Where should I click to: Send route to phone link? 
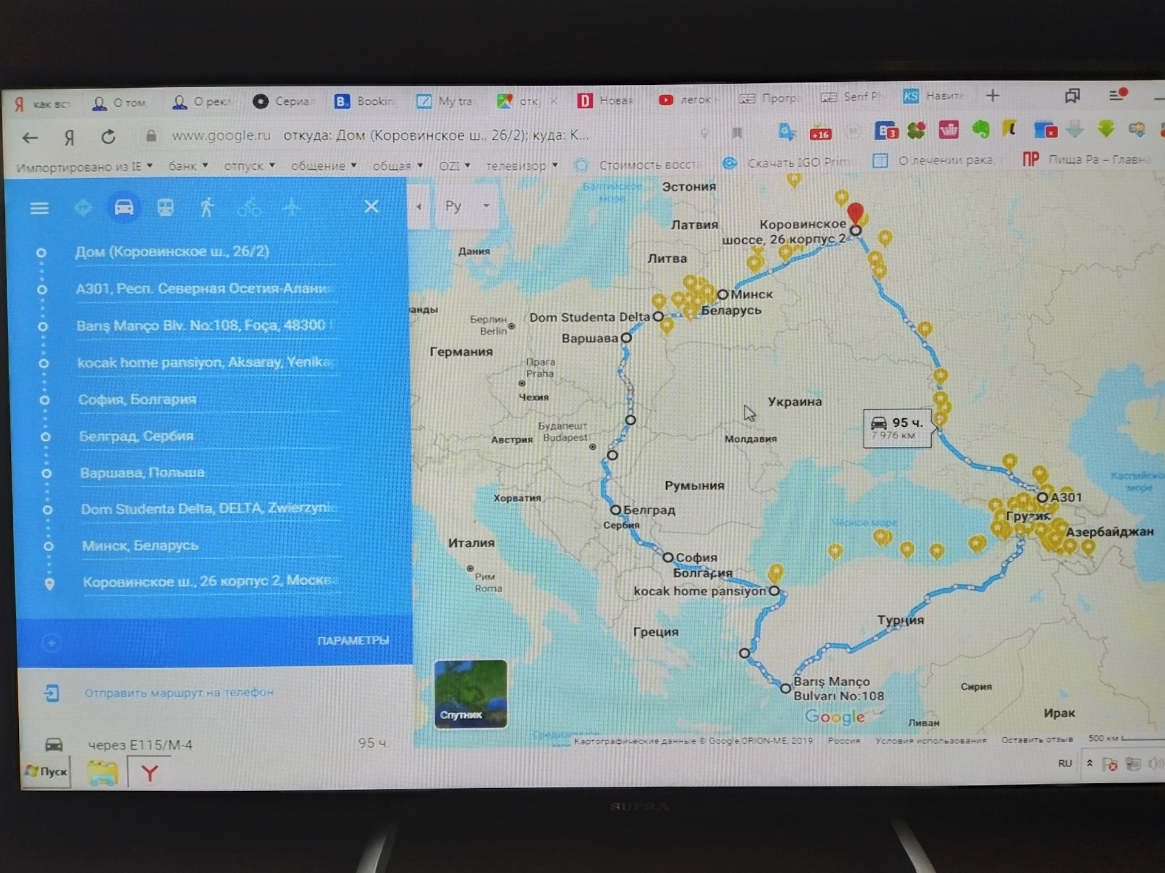click(179, 692)
